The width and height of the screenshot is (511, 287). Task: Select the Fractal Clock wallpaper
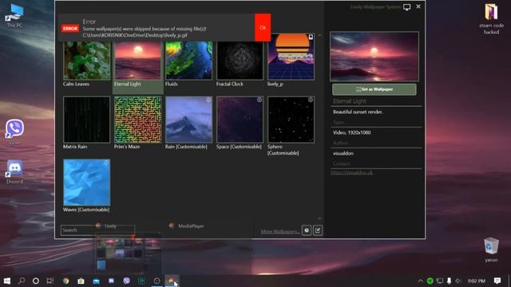coord(240,61)
